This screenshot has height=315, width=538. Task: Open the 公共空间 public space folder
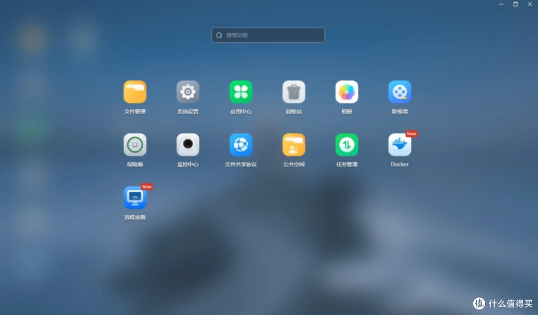click(294, 145)
